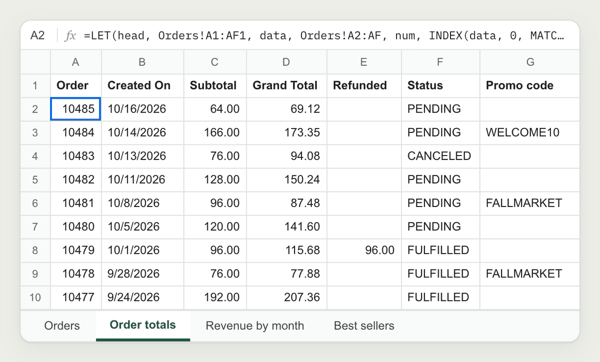This screenshot has width=600, height=362.
Task: Click grand total 173.35
Action: [286, 132]
